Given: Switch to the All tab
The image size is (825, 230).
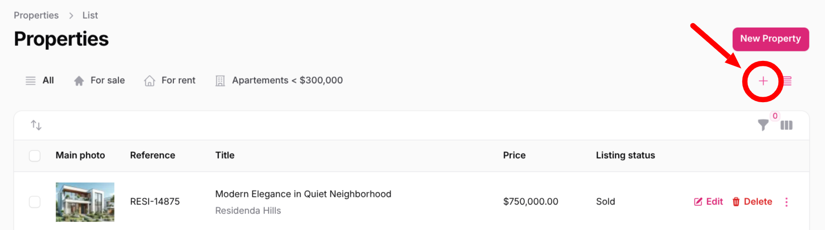Looking at the screenshot, I should [x=40, y=81].
